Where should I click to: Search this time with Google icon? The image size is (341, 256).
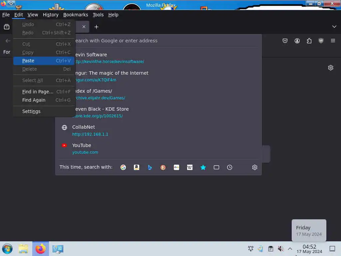[123, 167]
